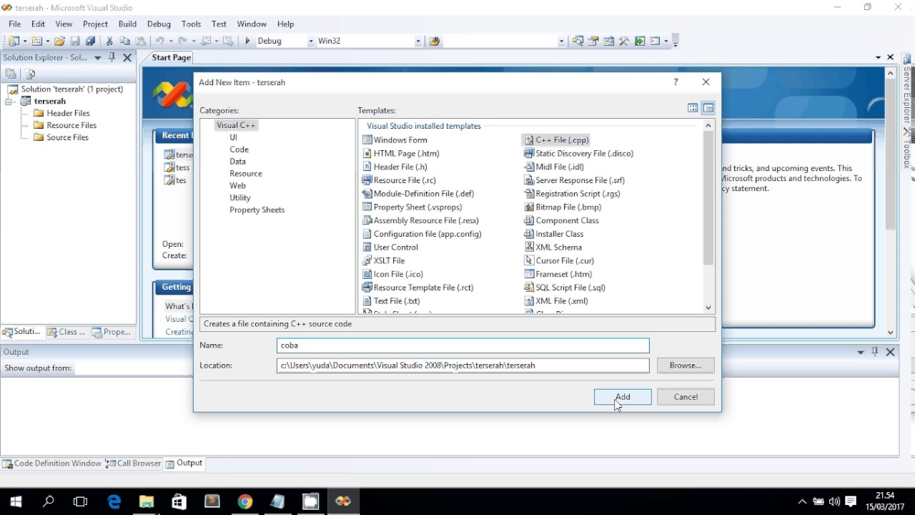Open the Find combo box dropdown
The height and width of the screenshot is (515, 915).
[562, 41]
